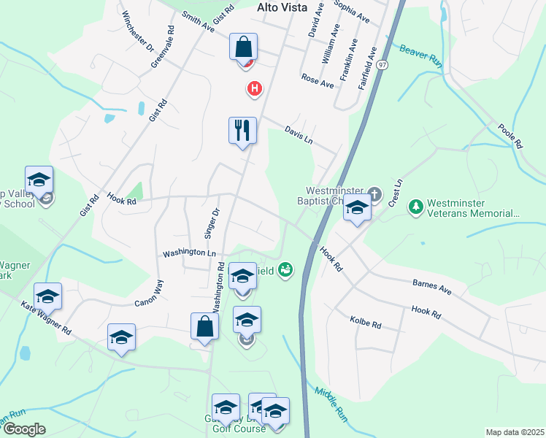
Task: Click the shopping bag marker near Smith Ave
Action: [x=243, y=47]
